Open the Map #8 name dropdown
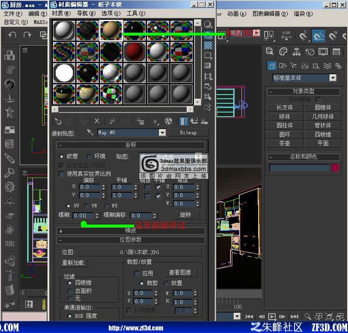The height and width of the screenshot is (333, 348). click(x=162, y=133)
